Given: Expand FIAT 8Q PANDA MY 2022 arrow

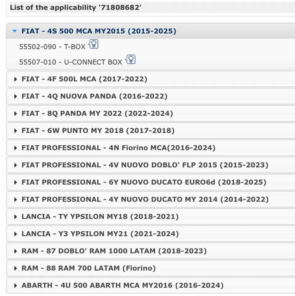Looking at the screenshot, I should point(15,114).
